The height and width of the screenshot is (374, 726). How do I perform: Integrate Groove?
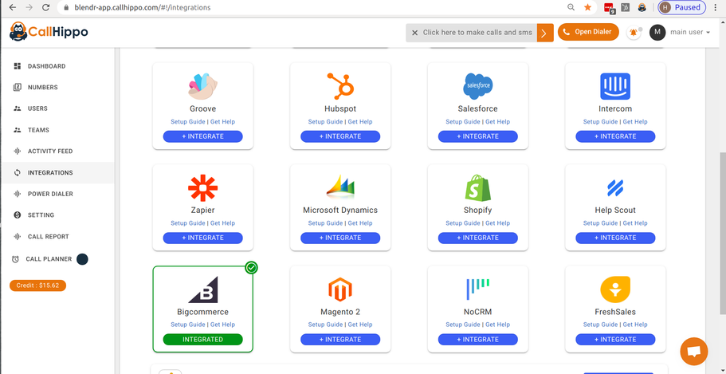pyautogui.click(x=202, y=136)
